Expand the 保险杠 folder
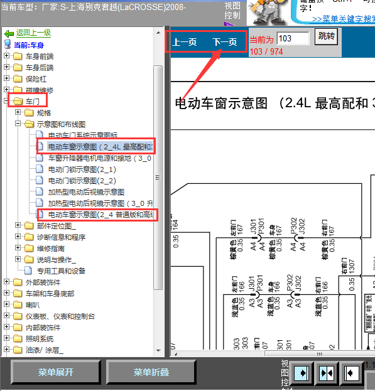The image size is (375, 391). [x=6, y=78]
